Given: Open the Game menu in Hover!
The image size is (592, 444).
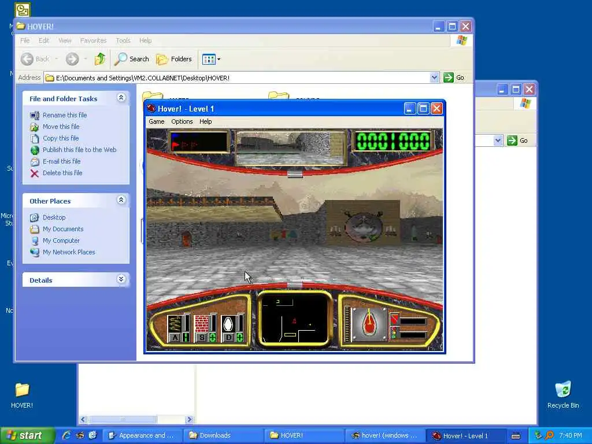Looking at the screenshot, I should coord(156,121).
